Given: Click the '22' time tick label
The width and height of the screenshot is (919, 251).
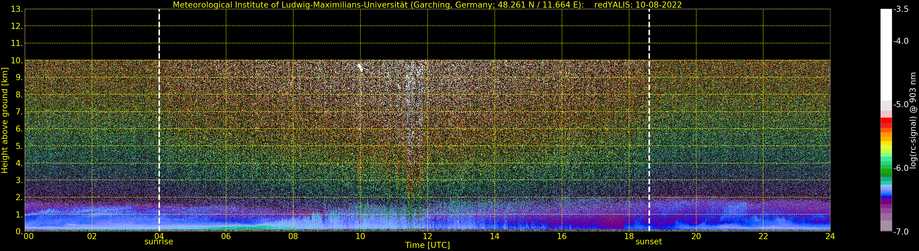Looking at the screenshot, I should [763, 236].
